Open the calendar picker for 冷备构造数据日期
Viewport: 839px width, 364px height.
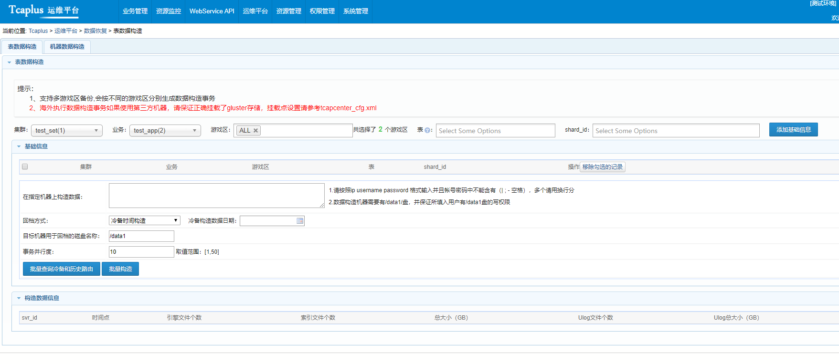(x=300, y=221)
